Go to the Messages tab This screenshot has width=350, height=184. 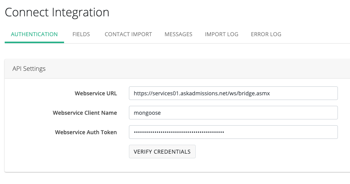point(179,34)
